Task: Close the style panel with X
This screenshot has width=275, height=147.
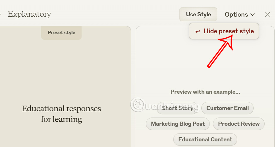Action: pyautogui.click(x=267, y=14)
